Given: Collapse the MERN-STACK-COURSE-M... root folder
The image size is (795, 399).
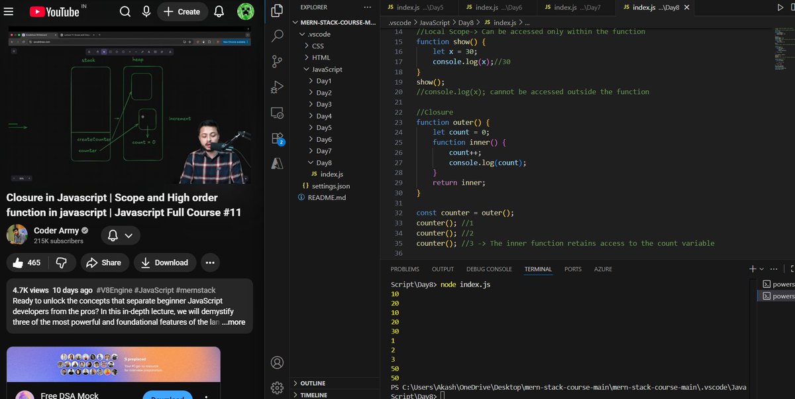Looking at the screenshot, I should tap(335, 22).
